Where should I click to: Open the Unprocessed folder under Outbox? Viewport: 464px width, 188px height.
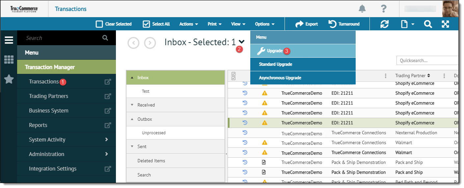click(x=176, y=133)
